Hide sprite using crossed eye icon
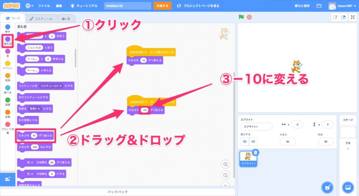This screenshot has height=196, width=359. tap(253, 141)
